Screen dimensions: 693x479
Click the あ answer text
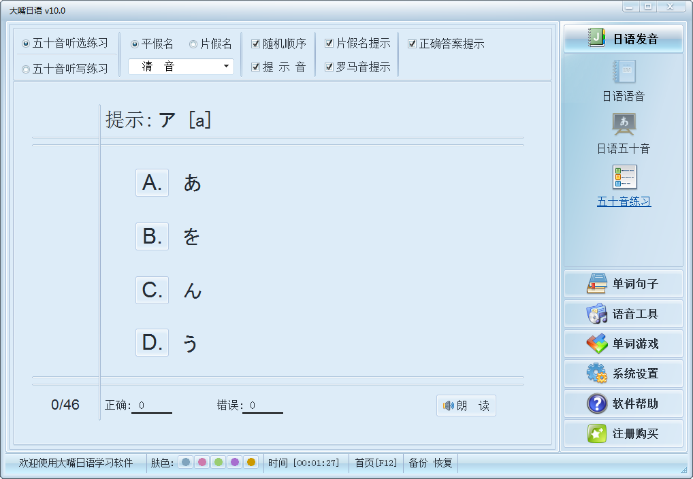(x=192, y=183)
